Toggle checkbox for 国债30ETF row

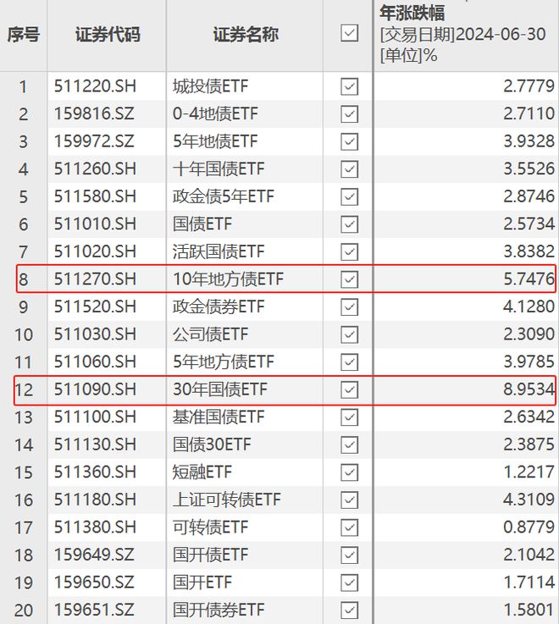pyautogui.click(x=349, y=445)
